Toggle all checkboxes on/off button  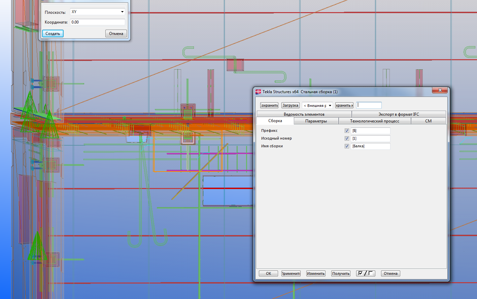pyautogui.click(x=365, y=273)
